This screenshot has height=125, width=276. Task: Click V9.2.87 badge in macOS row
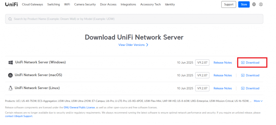pos(202,75)
